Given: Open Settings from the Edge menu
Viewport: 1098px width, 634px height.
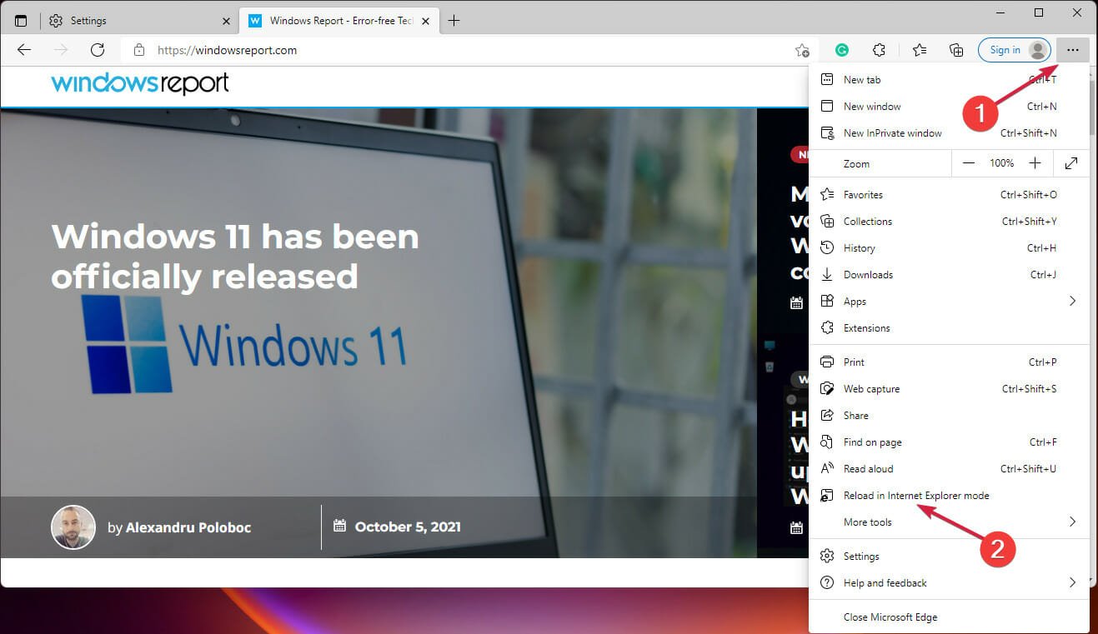Looking at the screenshot, I should click(949, 557).
